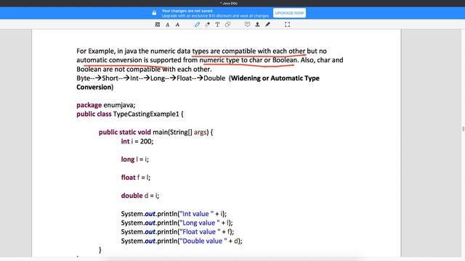Screen dimensions: 465x261
Task: Click the text 'TypeCastingExample1'
Action: click(146, 114)
